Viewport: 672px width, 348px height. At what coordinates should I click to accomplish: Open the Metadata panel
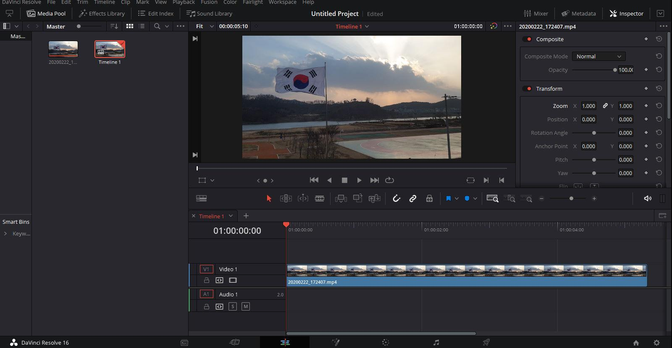pos(579,13)
